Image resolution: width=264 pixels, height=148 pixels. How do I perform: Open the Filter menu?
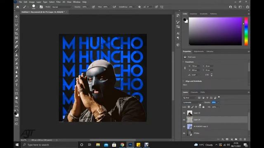click(x=58, y=2)
